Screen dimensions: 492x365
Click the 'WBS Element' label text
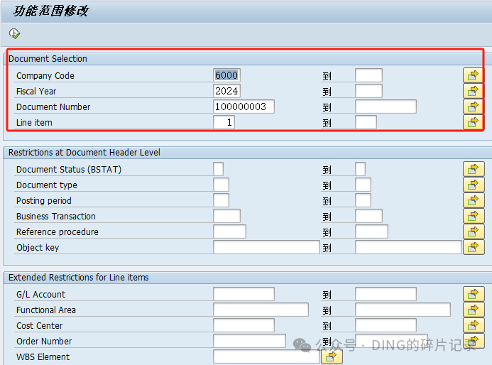pyautogui.click(x=43, y=357)
